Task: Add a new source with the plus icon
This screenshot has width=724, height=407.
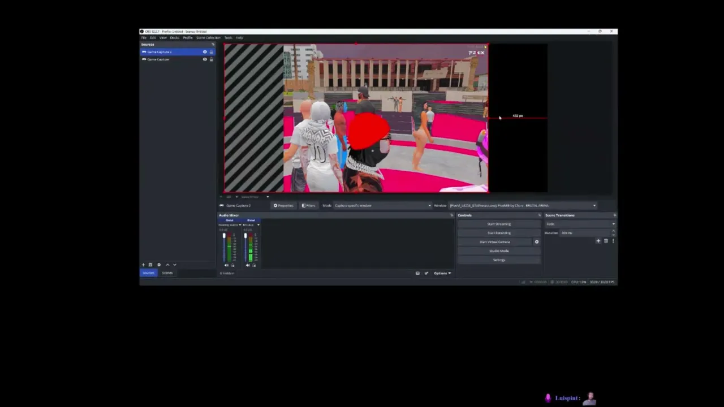Action: (x=143, y=265)
